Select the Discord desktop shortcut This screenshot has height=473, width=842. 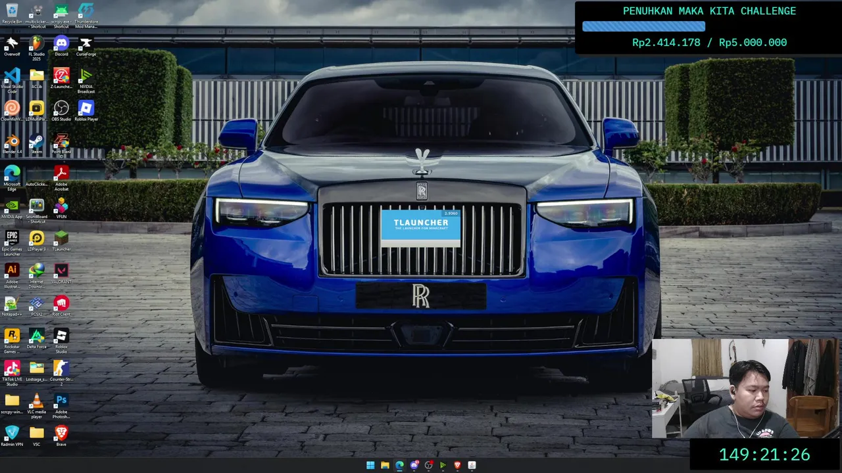click(61, 47)
